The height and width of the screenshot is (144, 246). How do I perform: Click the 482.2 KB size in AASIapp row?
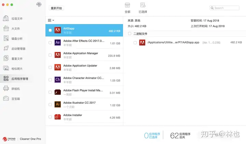(114, 31)
